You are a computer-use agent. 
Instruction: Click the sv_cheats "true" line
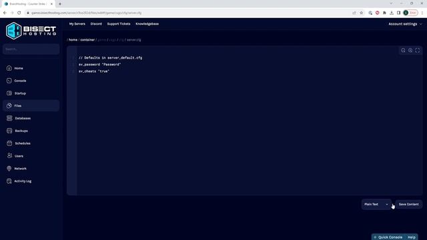(94, 71)
